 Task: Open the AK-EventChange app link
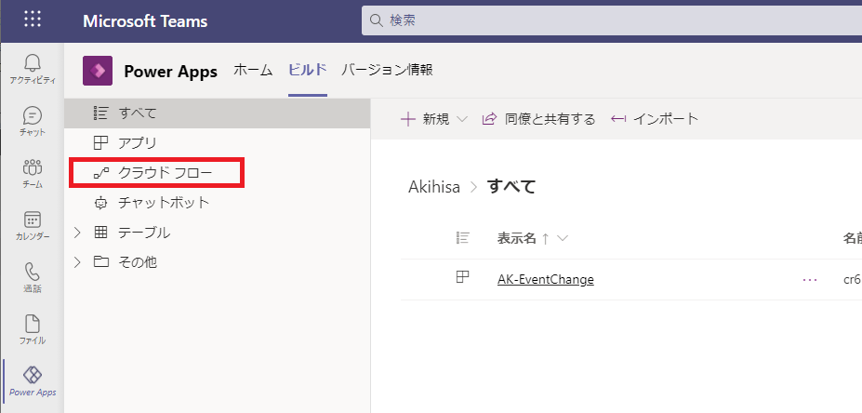545,279
